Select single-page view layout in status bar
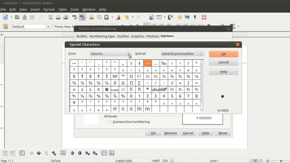Viewport: 290px width, 163px height. 251,161
